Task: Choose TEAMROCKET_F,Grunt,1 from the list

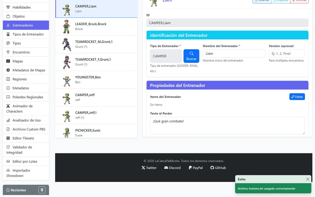Action: (96, 62)
